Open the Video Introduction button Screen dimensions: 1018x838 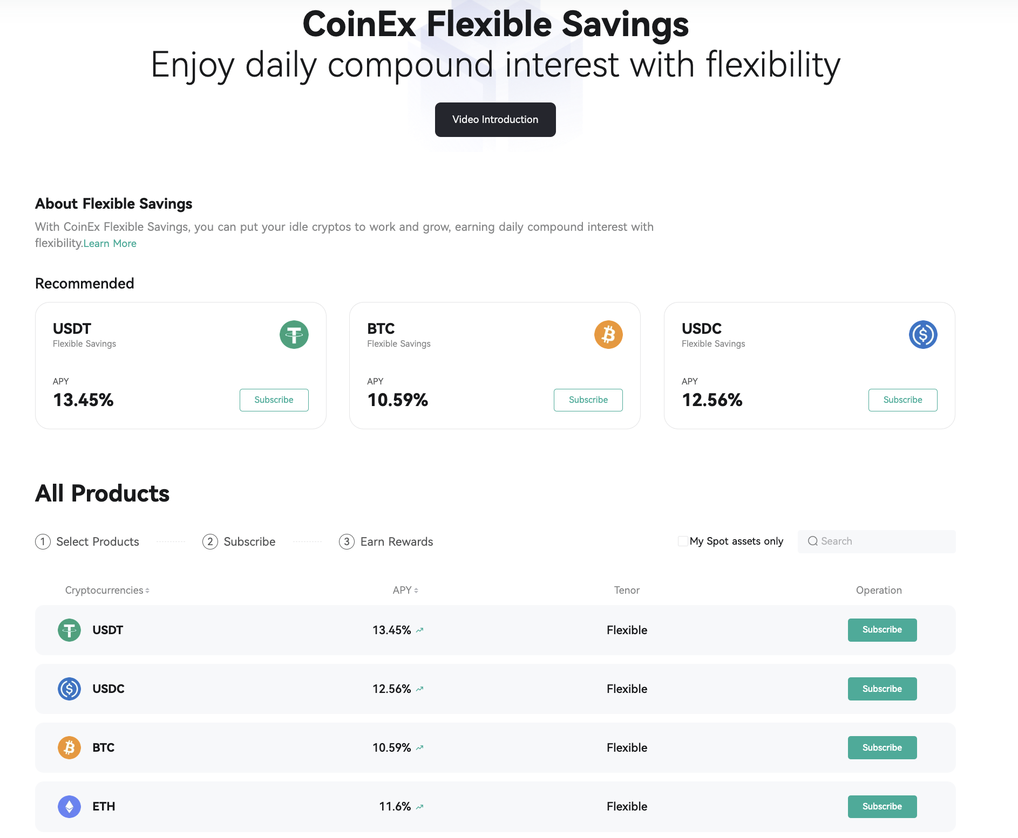[496, 120]
